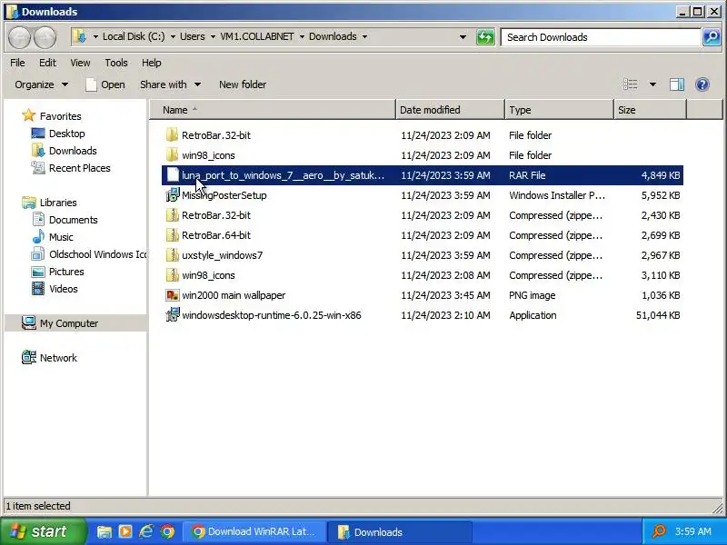This screenshot has width=727, height=545.
Task: Expand dropdown arrow after Users
Action: click(x=213, y=36)
